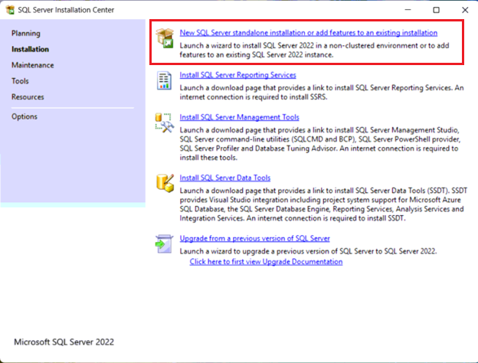Screen dimensions: 478x363
Task: Click the Management Tools description mentioning SQLCMD and BCP
Action: (319, 144)
